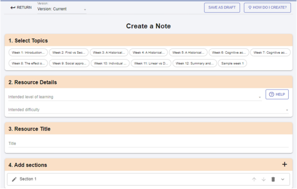Viewport: 297px width, 189px height.
Task: Click the Title input field
Action: click(x=148, y=143)
